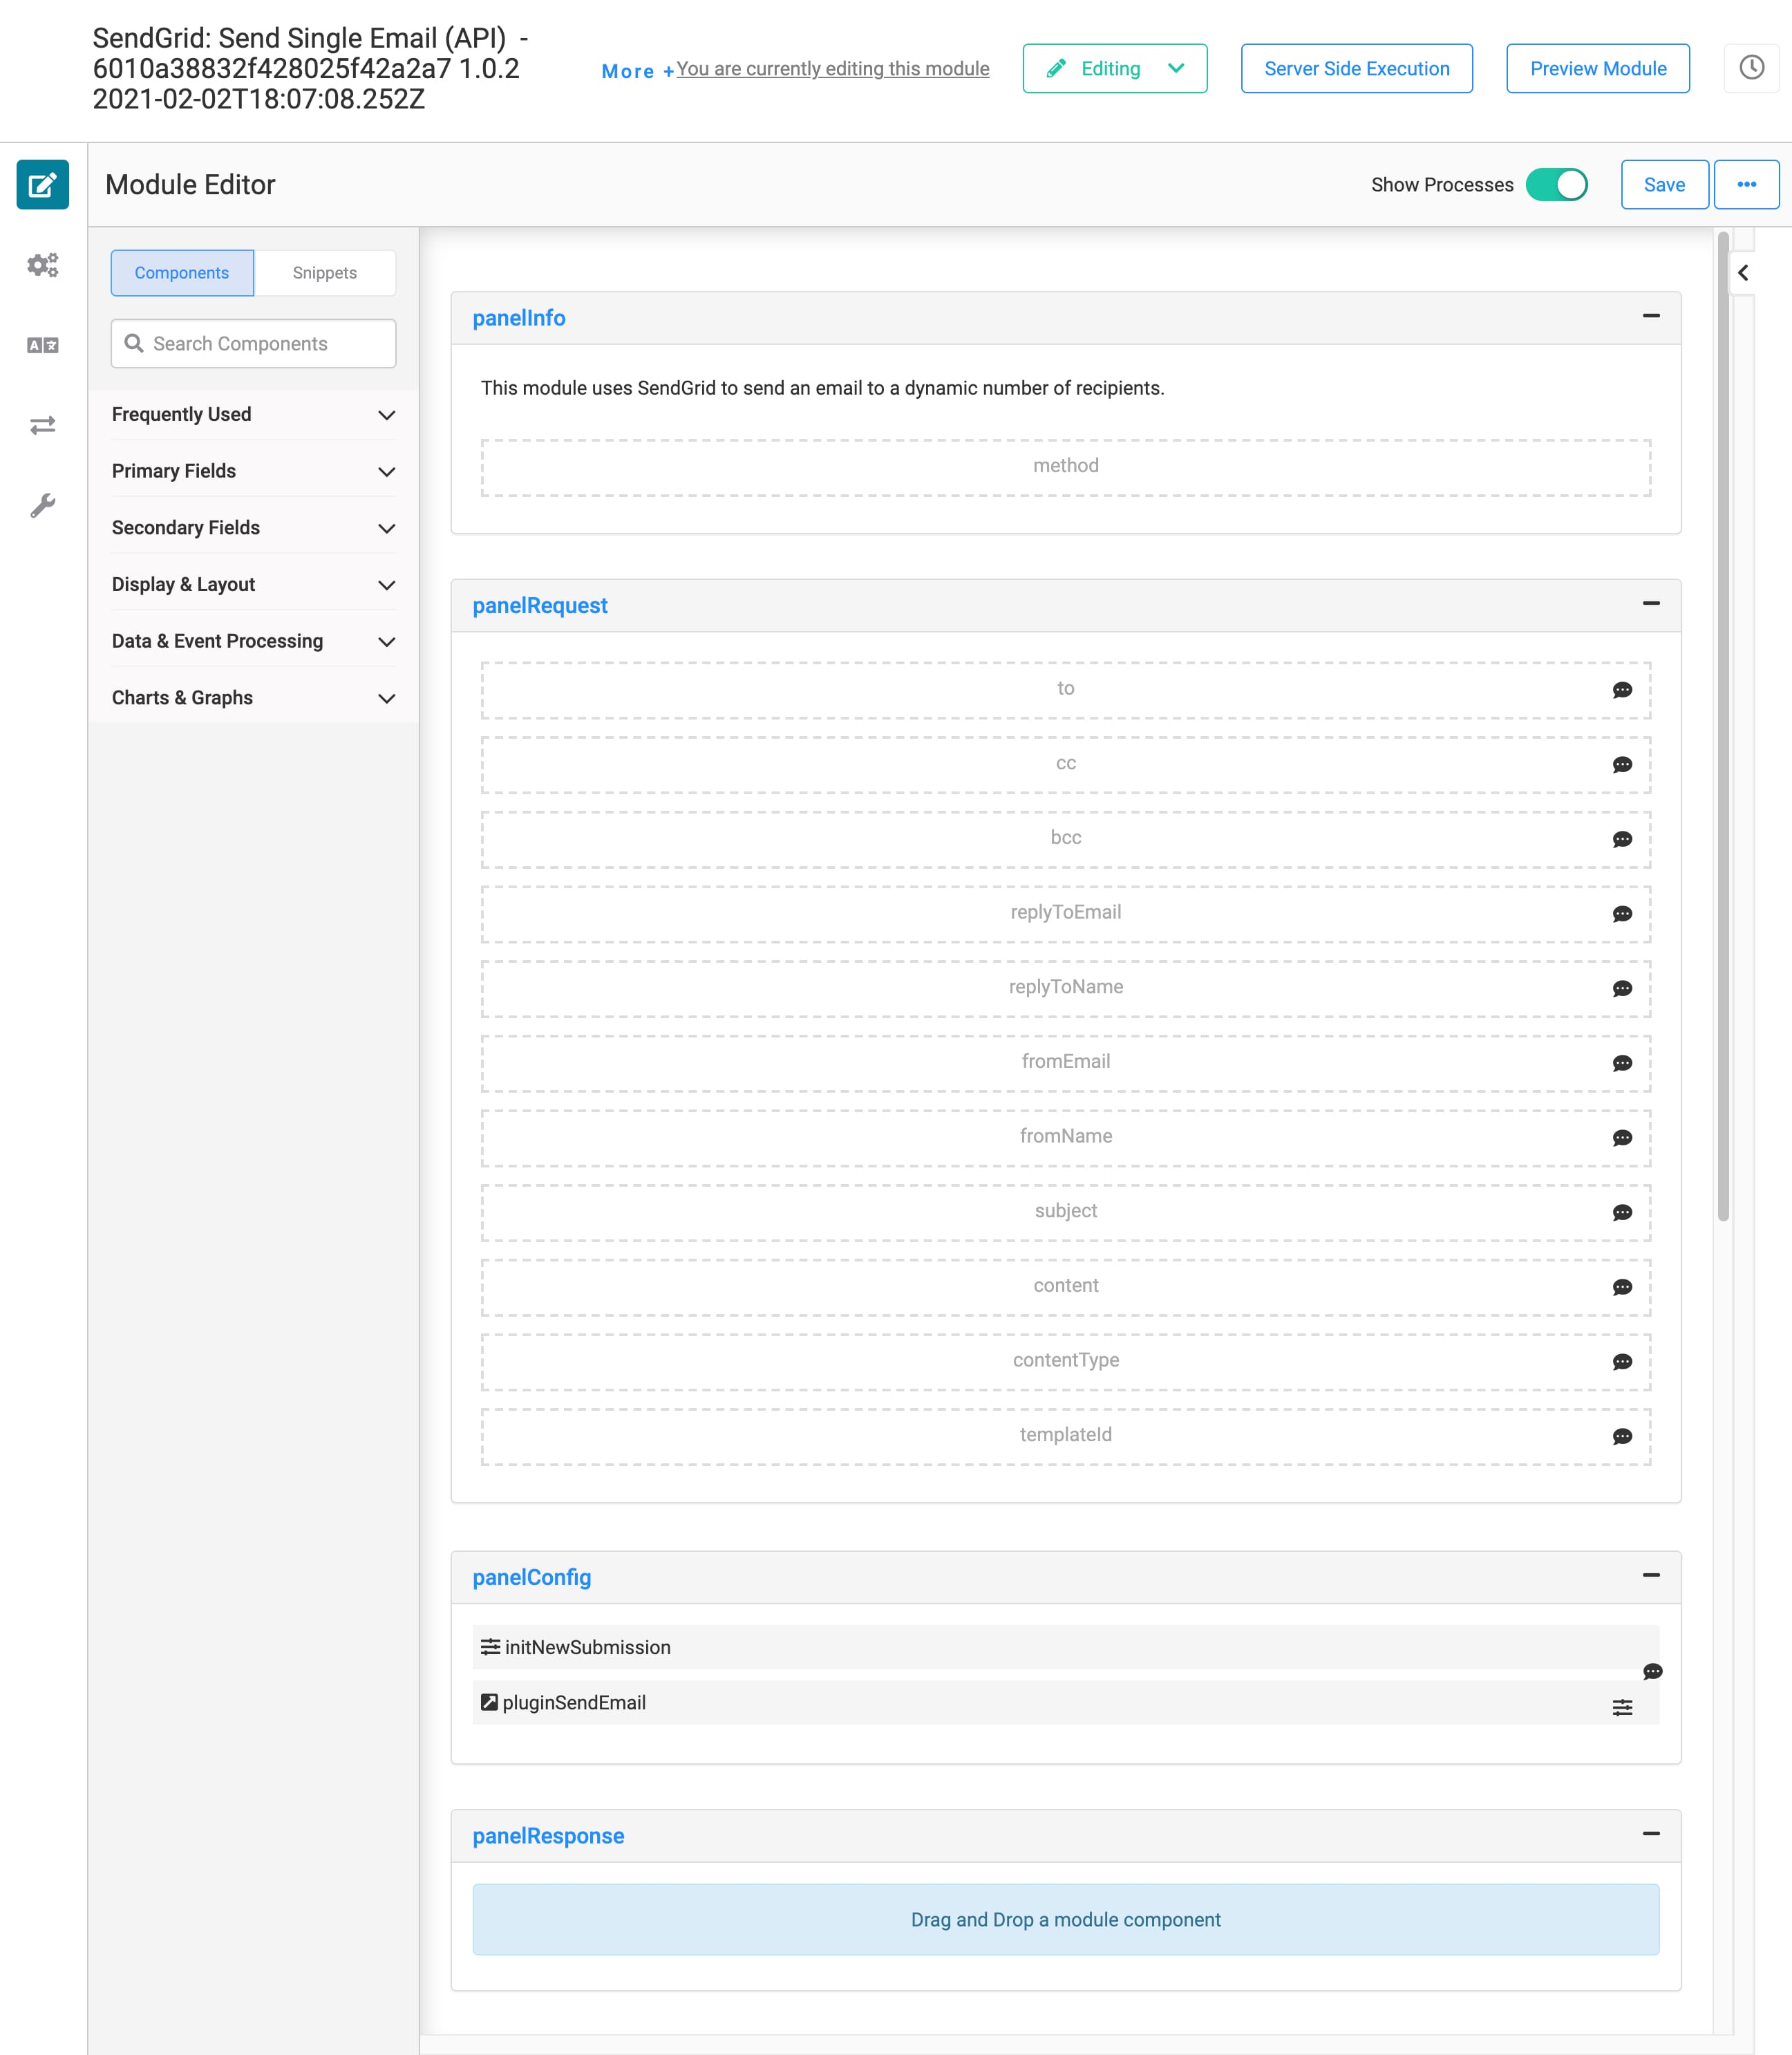This screenshot has width=1792, height=2055.
Task: Open the gears settings sidebar icon
Action: pos(43,265)
